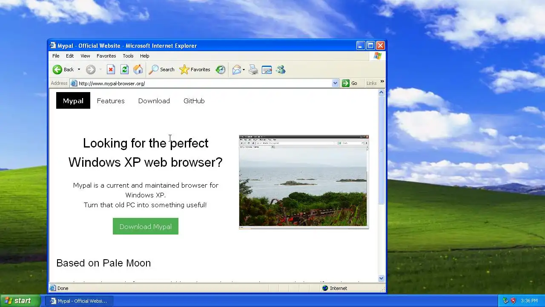Expand the address bar dropdown list
545x307 pixels.
(335, 83)
